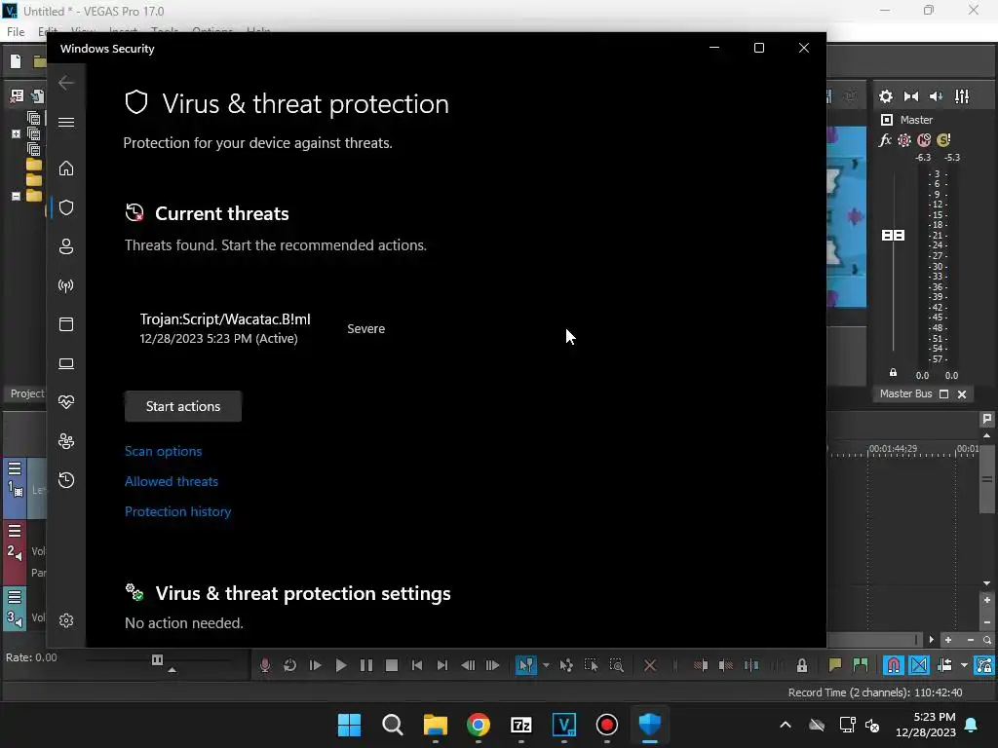This screenshot has height=748, width=998.
Task: Adjust the playback Rate slider
Action: (x=157, y=659)
